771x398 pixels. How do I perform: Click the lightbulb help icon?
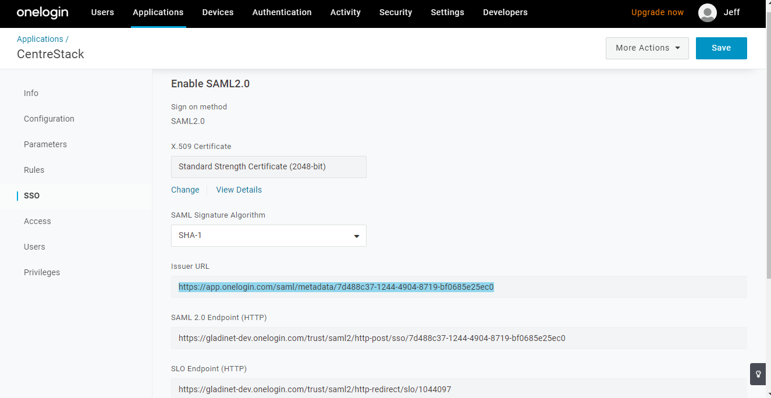click(x=758, y=374)
